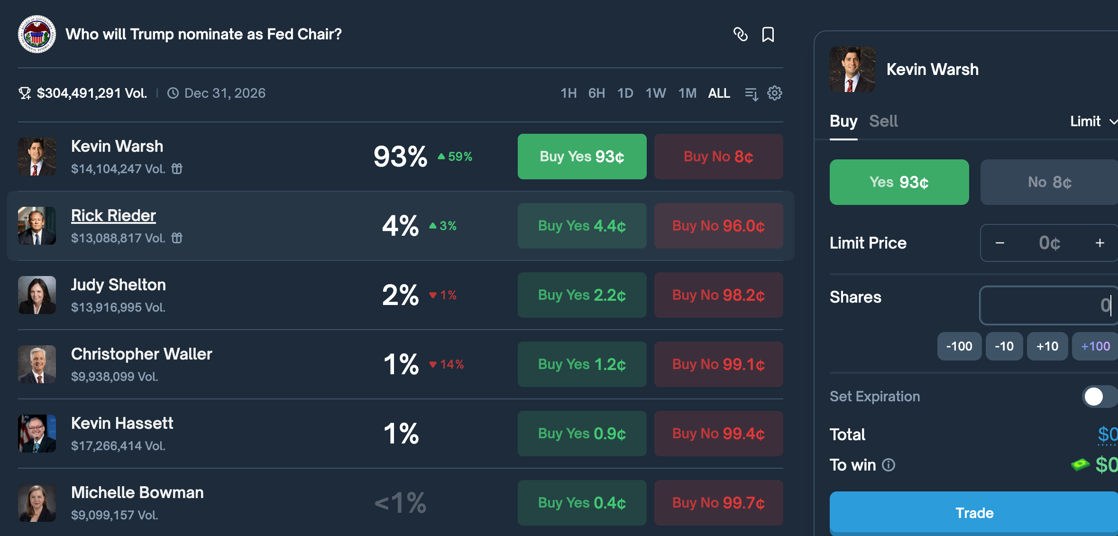Bookmark this Fed Chair market
This screenshot has height=536, width=1118.
click(x=768, y=34)
